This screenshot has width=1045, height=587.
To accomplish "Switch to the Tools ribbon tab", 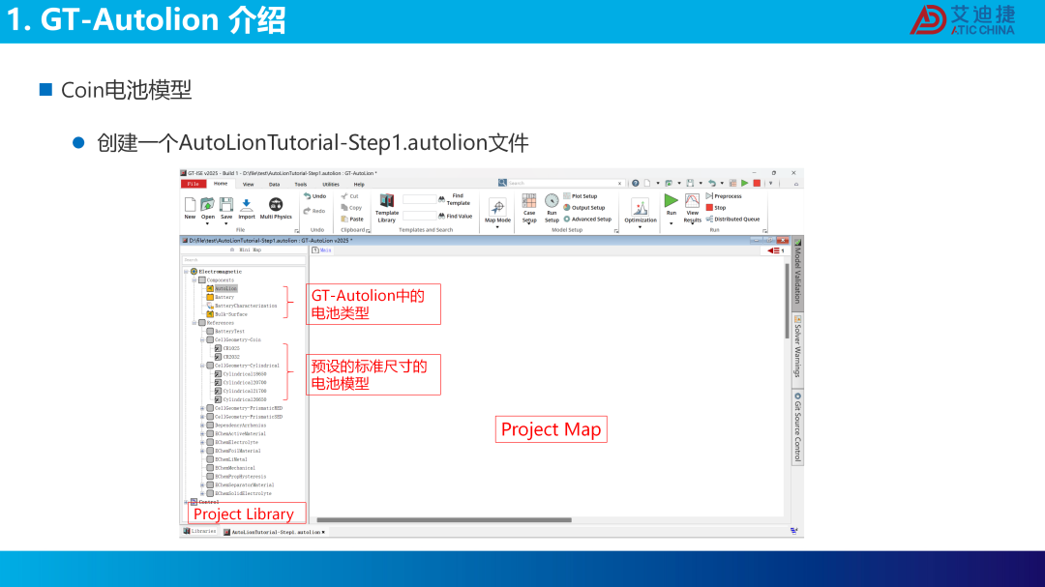I will (x=301, y=185).
